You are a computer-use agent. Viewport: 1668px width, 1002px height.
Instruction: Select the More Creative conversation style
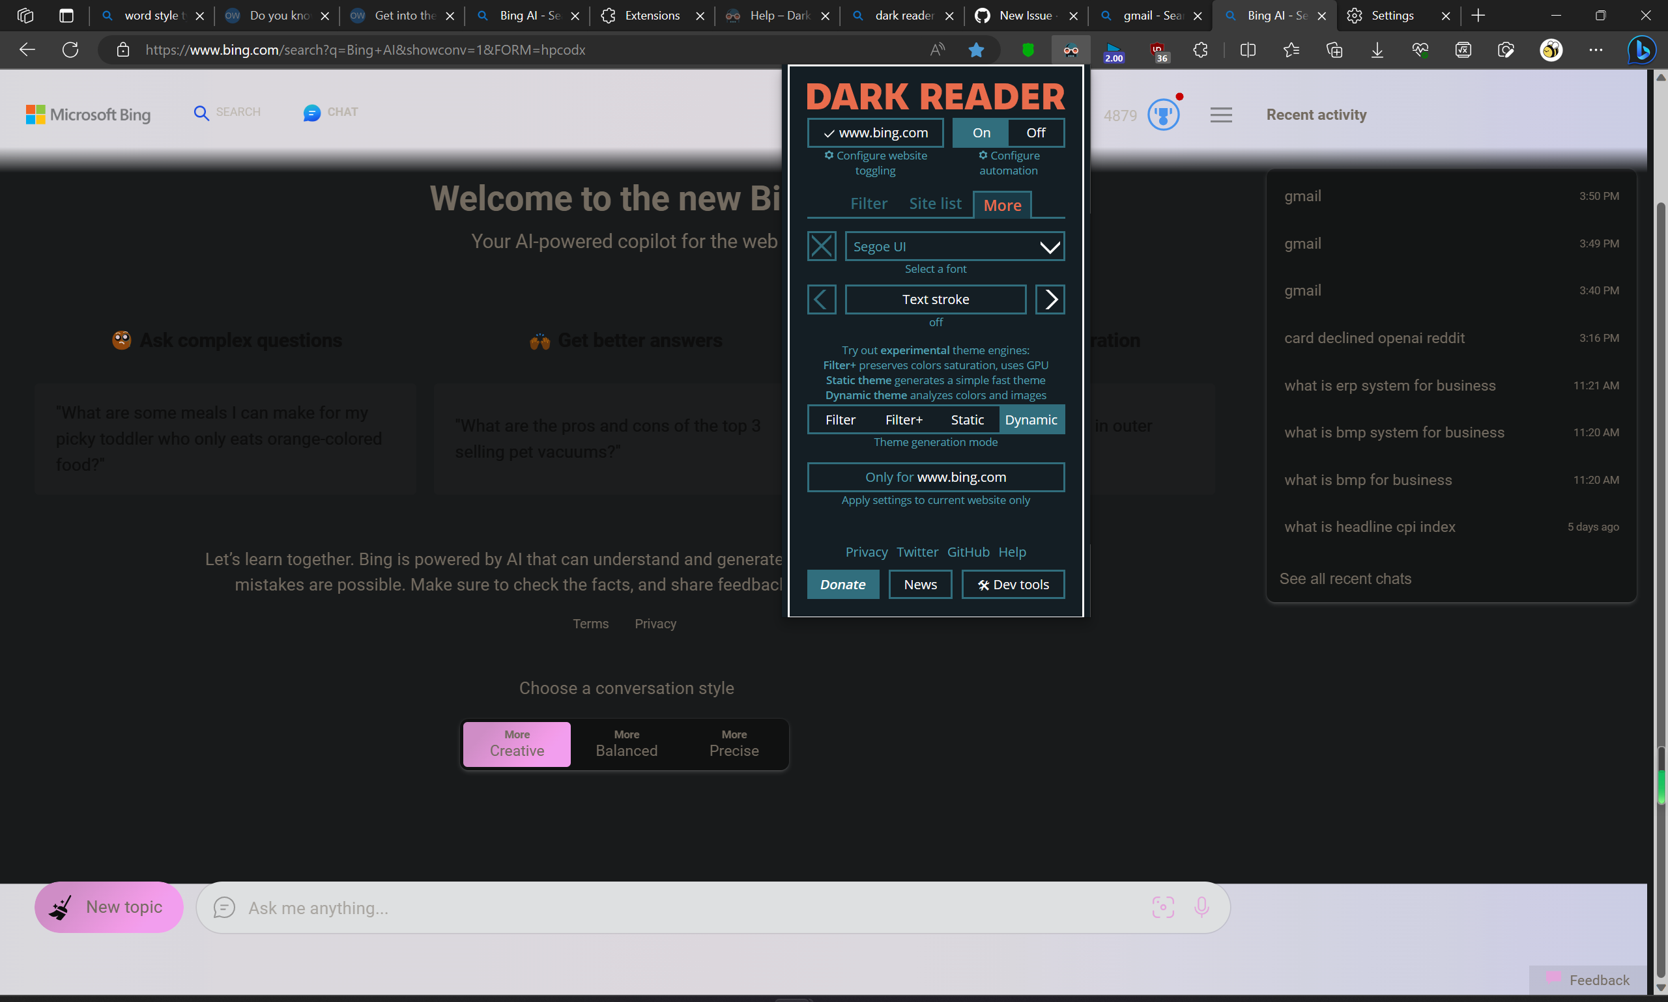tap(516, 744)
